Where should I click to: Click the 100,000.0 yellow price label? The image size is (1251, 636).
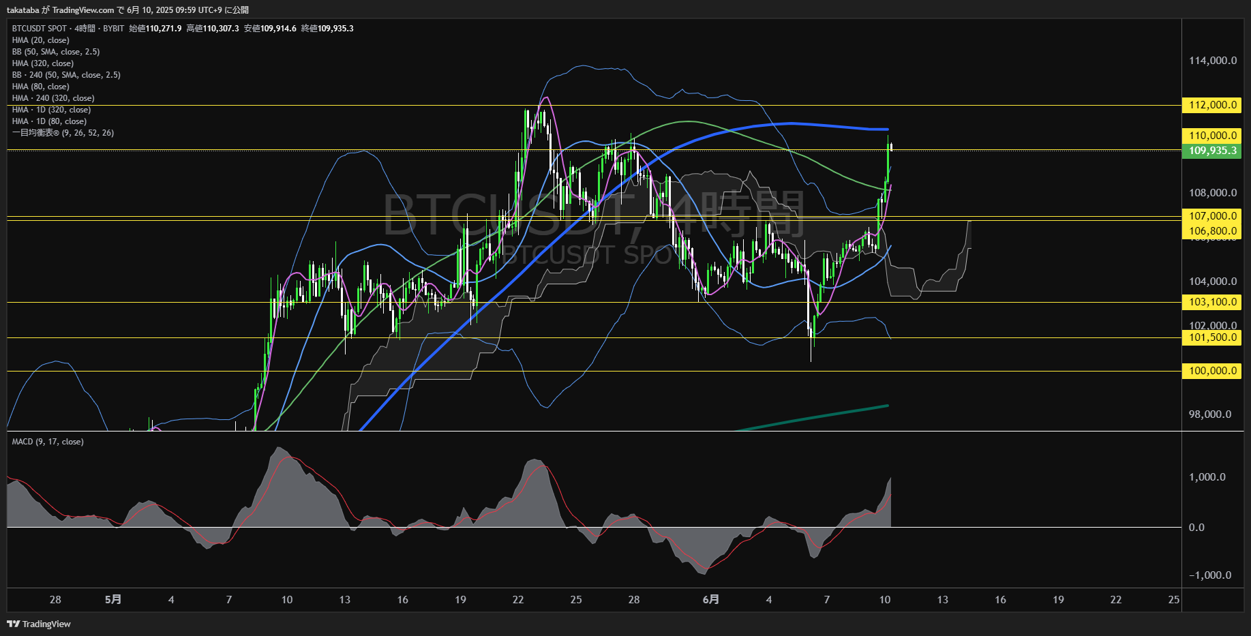coord(1211,371)
